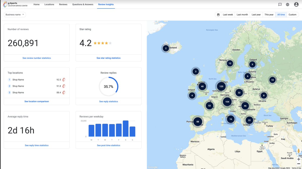Select the All time range
302x169 pixels.
tap(281, 15)
